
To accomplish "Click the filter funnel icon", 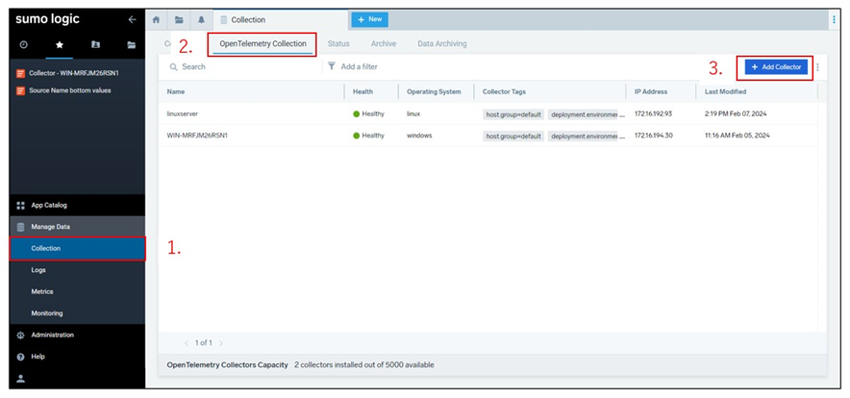I will coord(332,66).
